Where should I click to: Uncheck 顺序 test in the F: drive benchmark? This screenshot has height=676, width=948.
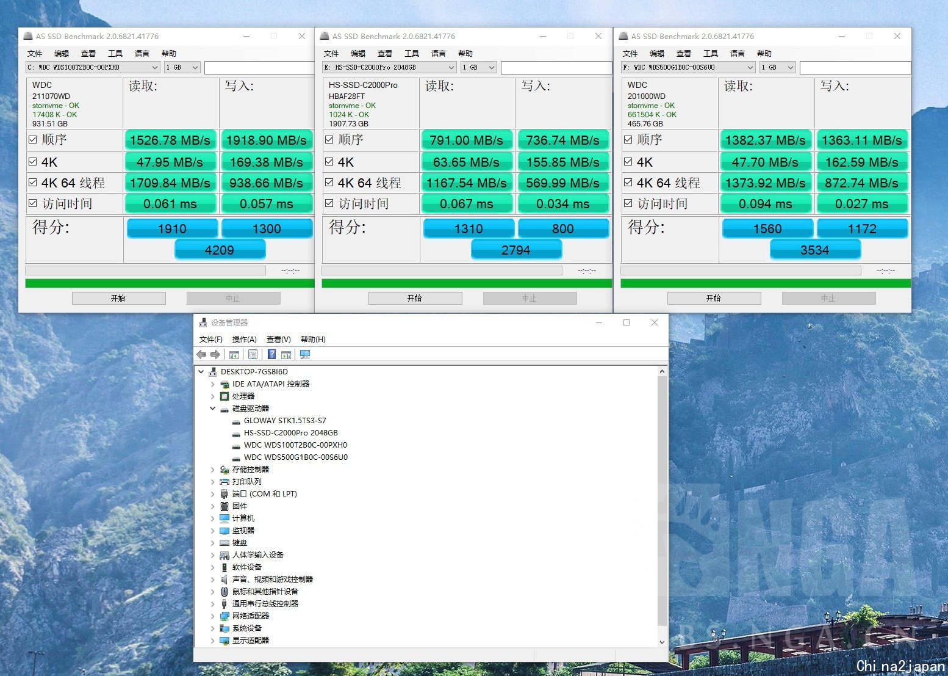[628, 140]
